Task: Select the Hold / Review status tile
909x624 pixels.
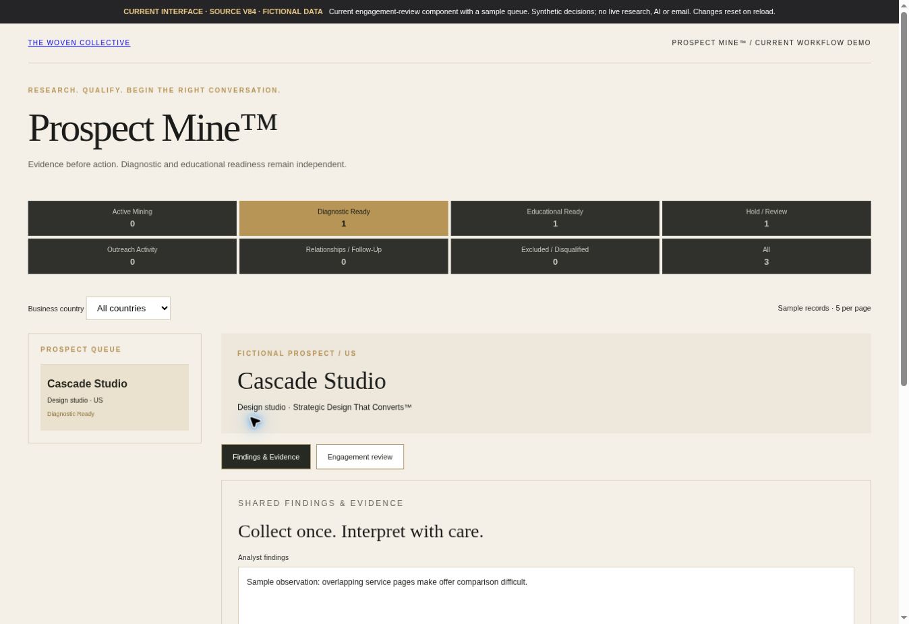Action: coord(767,218)
